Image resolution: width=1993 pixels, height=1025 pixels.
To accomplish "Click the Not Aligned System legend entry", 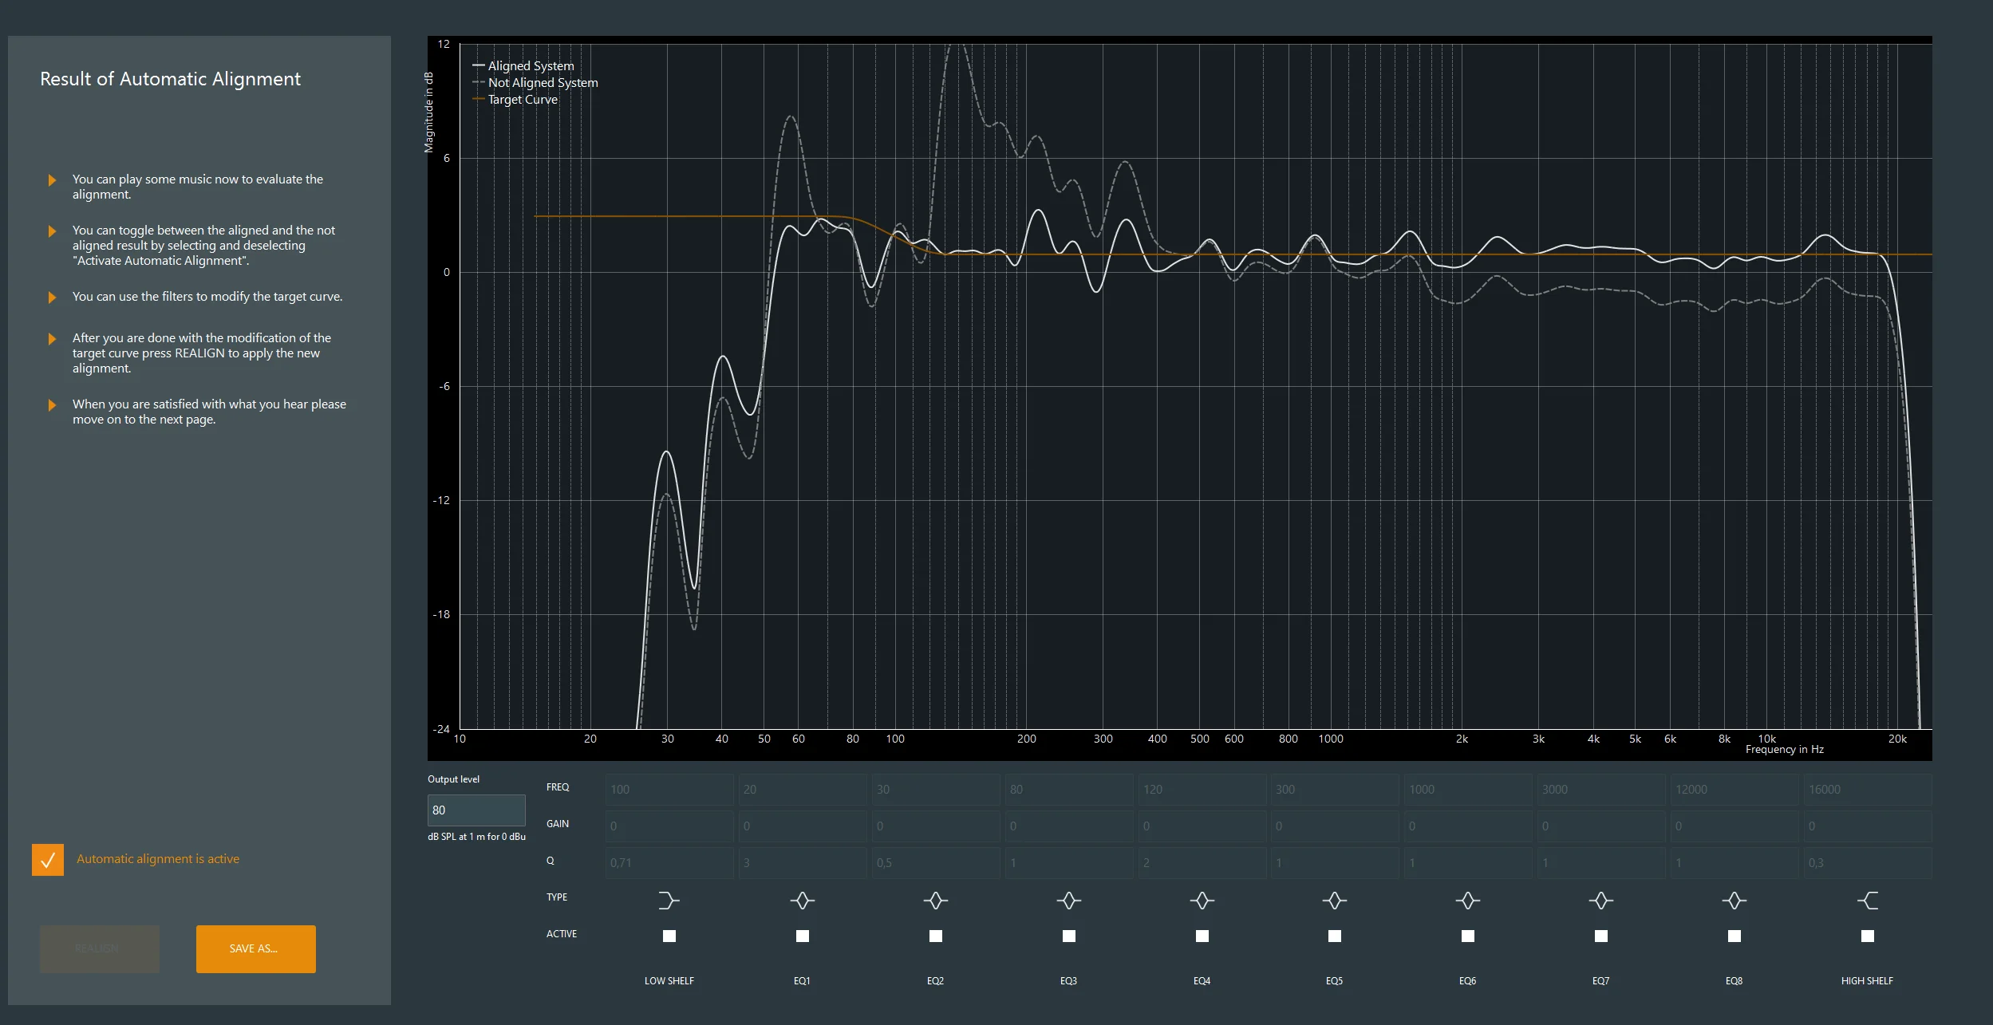I will (x=535, y=82).
